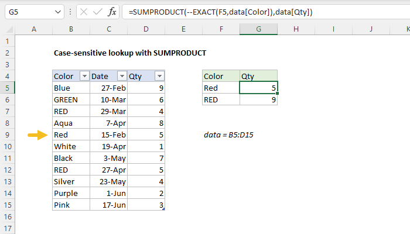Select cell containing 'Purple'
The height and width of the screenshot is (234, 410).
[71, 193]
